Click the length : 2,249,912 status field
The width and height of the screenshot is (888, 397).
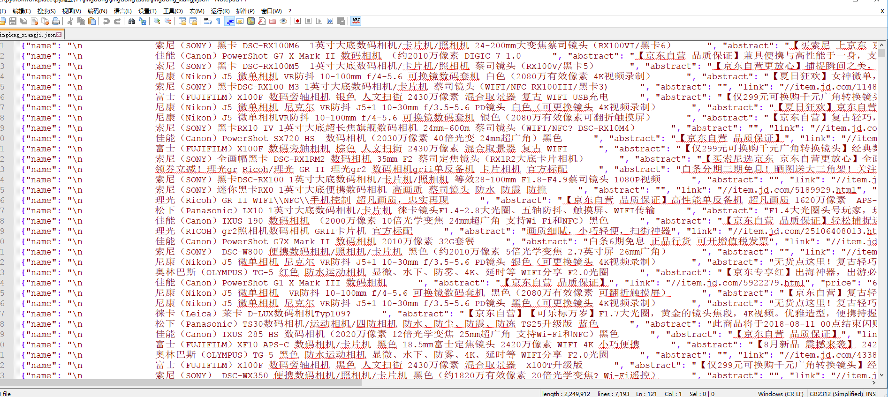click(x=566, y=394)
